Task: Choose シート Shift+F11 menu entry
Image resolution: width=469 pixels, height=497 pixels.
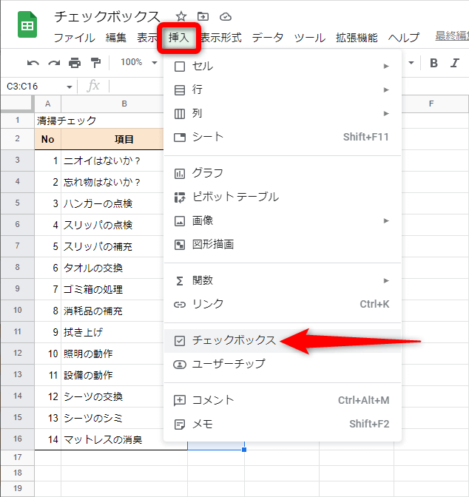Action: [283, 138]
